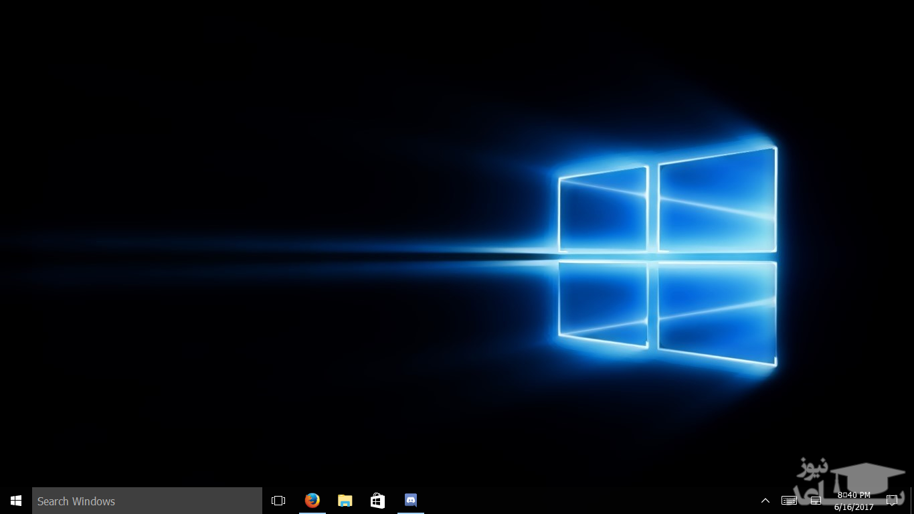Click the Search Windows box
Viewport: 914px width, 514px height.
pyautogui.click(x=147, y=501)
